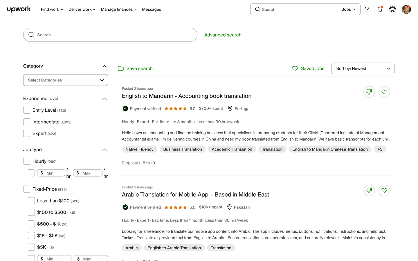Click the hourly Min rate field
Screen dimensions: 418x261
click(x=51, y=173)
